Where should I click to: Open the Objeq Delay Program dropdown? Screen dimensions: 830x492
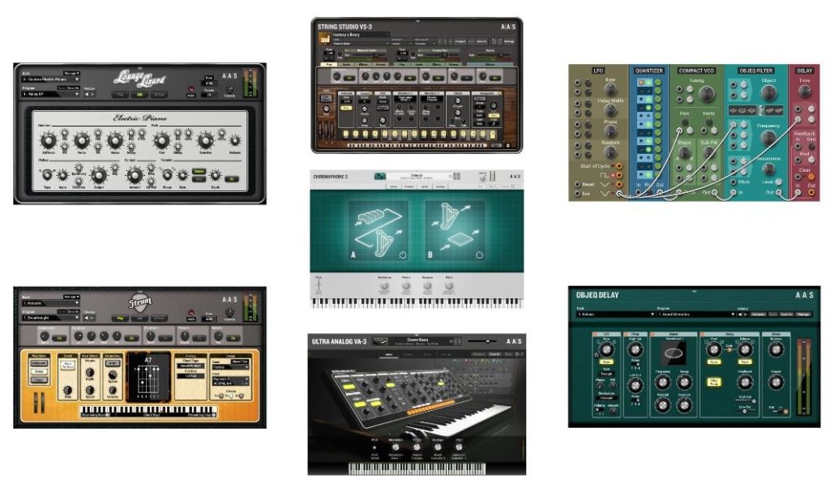pyautogui.click(x=696, y=314)
